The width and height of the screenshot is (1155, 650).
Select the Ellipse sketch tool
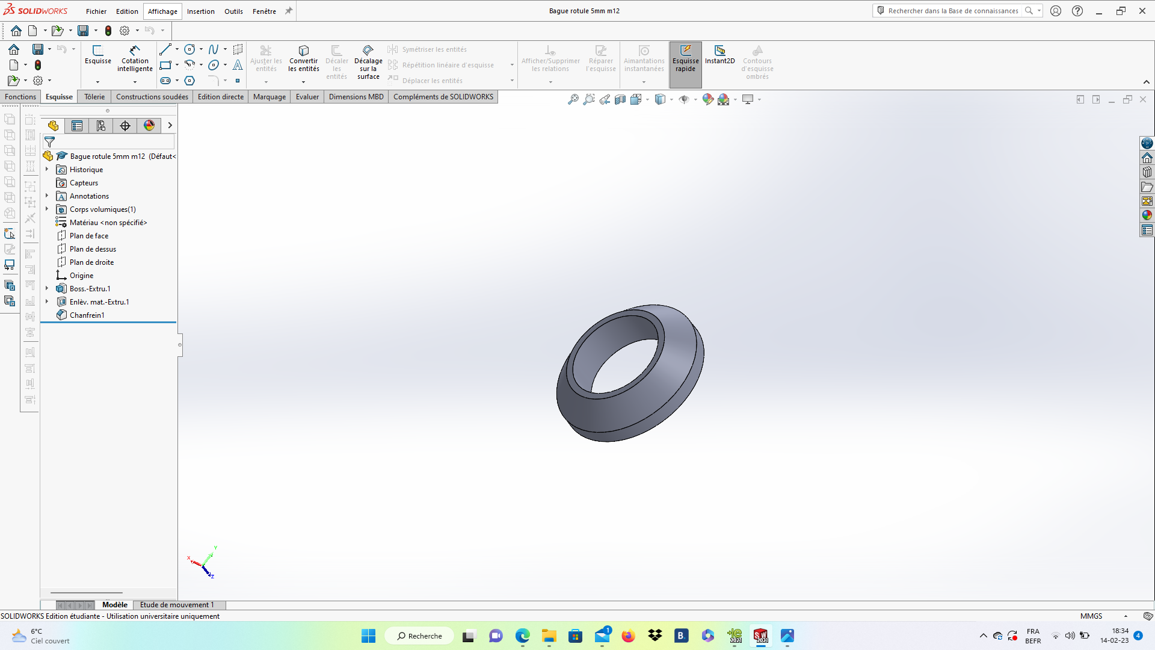click(x=214, y=65)
